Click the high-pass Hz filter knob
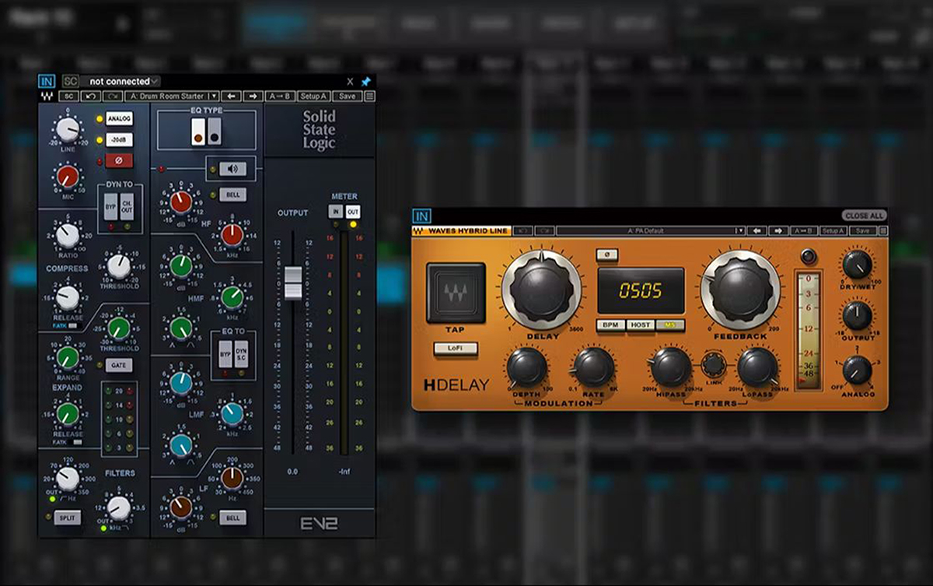The width and height of the screenshot is (933, 586). (68, 479)
